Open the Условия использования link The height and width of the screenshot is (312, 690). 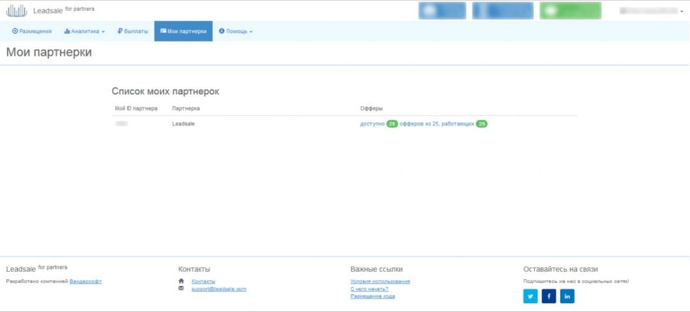click(380, 281)
